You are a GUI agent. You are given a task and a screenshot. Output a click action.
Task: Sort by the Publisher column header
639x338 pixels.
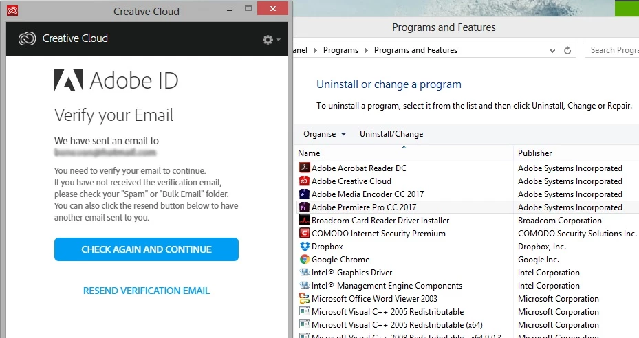pos(576,153)
